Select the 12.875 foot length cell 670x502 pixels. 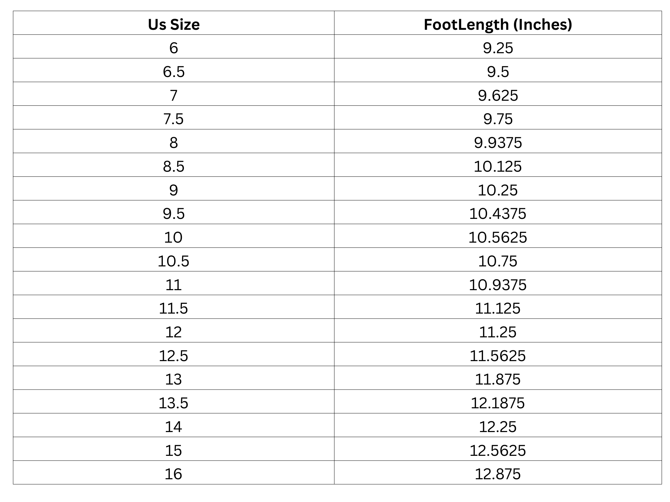pos(498,473)
